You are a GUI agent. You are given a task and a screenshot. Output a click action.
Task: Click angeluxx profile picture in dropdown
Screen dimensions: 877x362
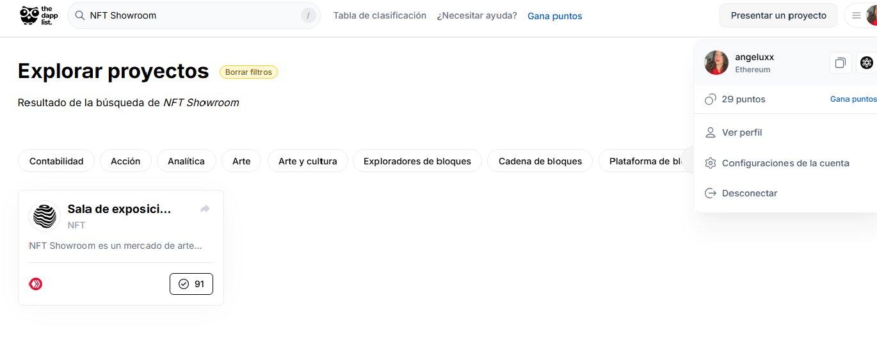click(x=716, y=63)
